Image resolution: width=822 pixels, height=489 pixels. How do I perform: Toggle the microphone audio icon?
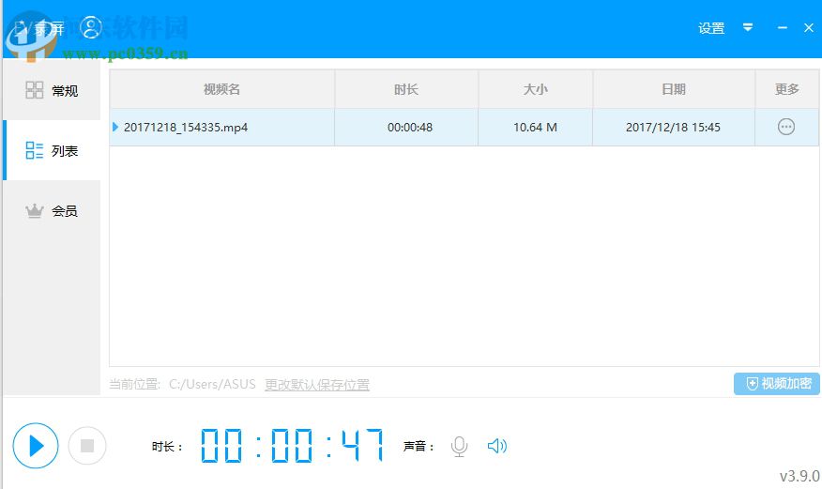click(459, 446)
